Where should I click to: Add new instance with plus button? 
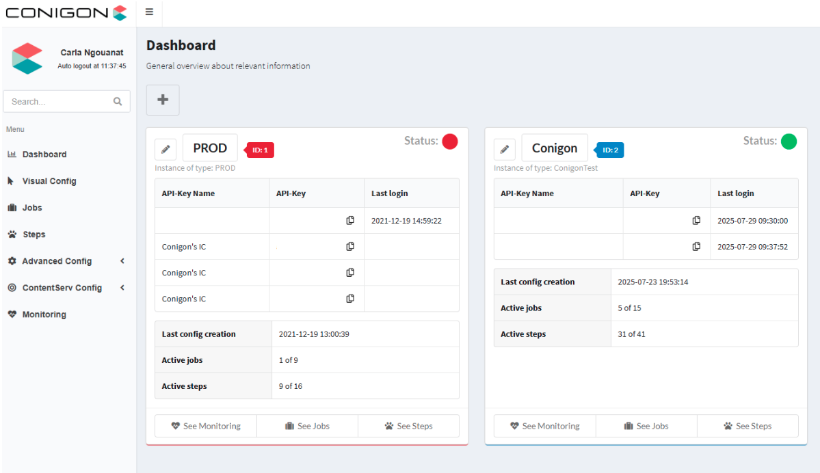tap(163, 100)
